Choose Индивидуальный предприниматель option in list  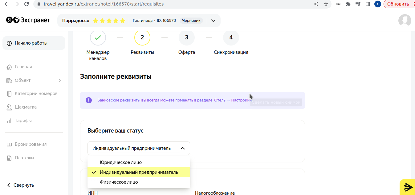[139, 172]
